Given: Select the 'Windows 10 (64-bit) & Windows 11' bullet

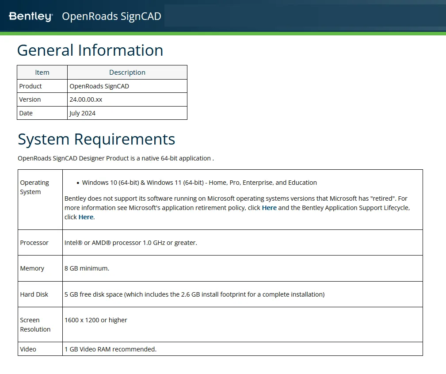Looking at the screenshot, I should pos(199,183).
